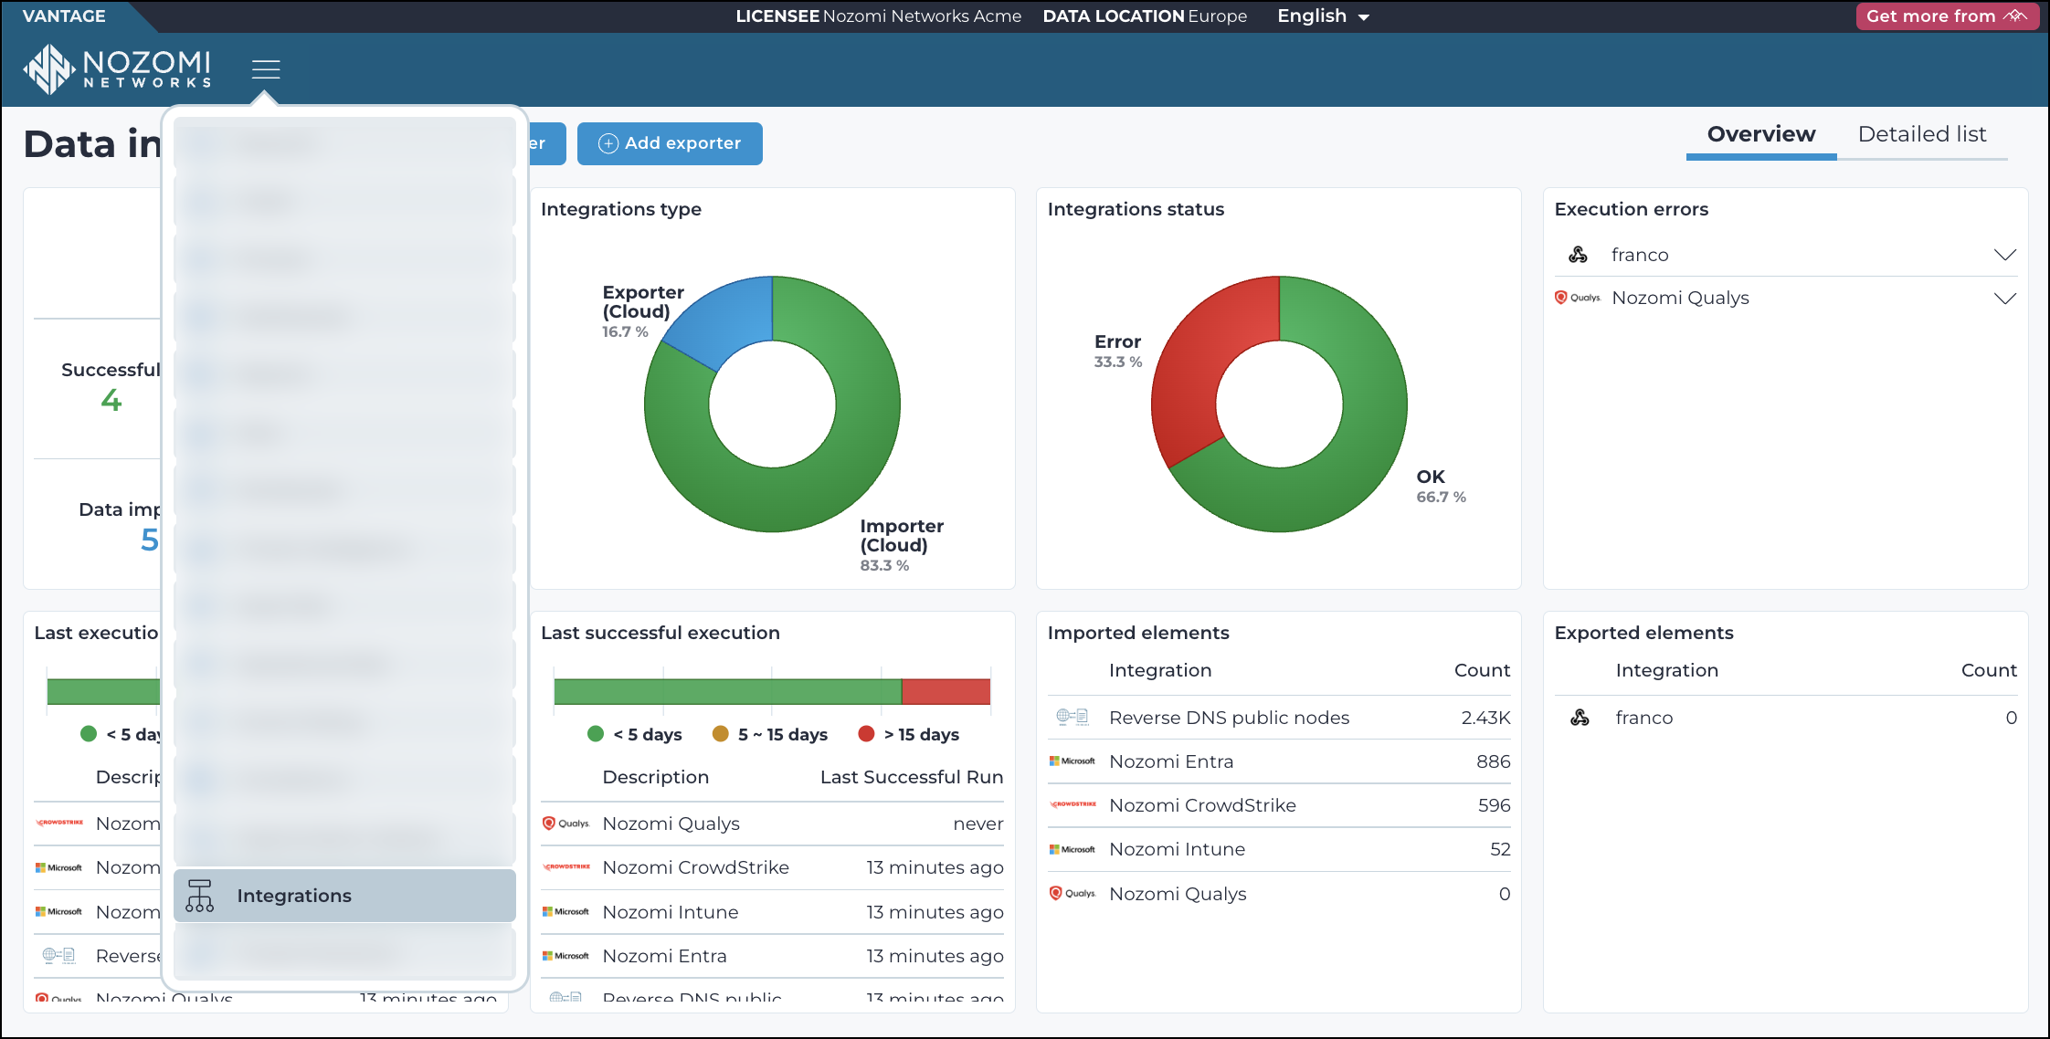Click Qualys logo in Execution errors
This screenshot has height=1039, width=2050.
(x=1578, y=298)
